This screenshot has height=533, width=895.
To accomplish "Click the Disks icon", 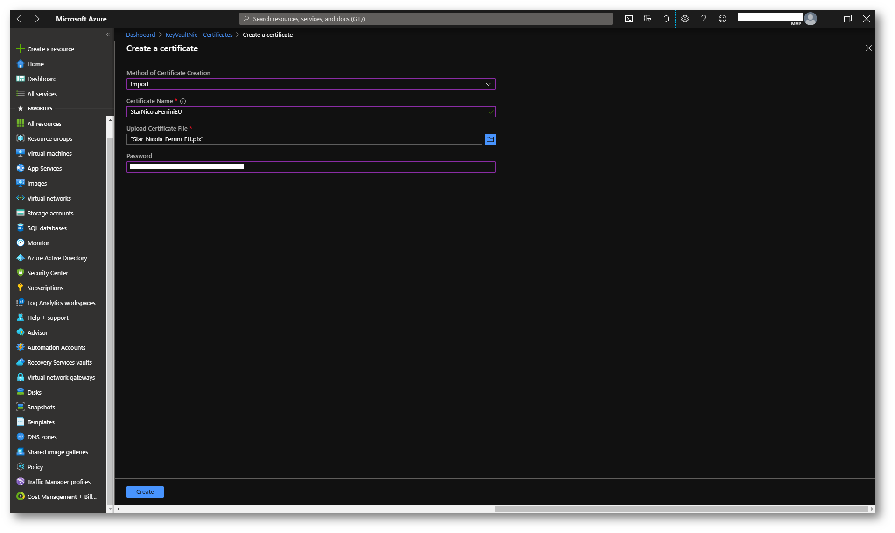I will 21,392.
